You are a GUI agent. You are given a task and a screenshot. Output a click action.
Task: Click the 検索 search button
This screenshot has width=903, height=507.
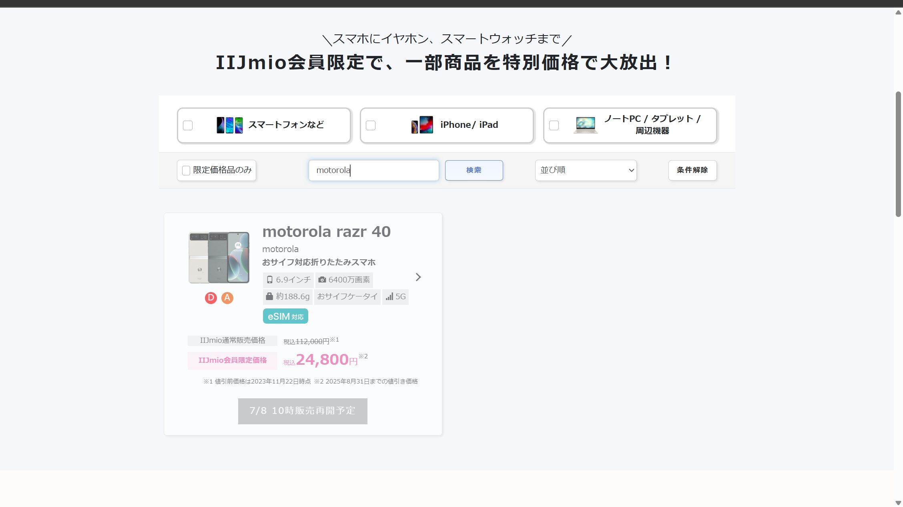474,170
